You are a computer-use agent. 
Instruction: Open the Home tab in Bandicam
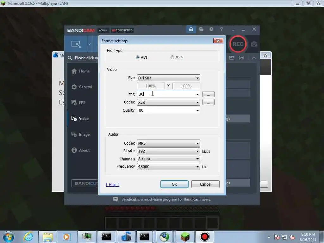coord(83,71)
